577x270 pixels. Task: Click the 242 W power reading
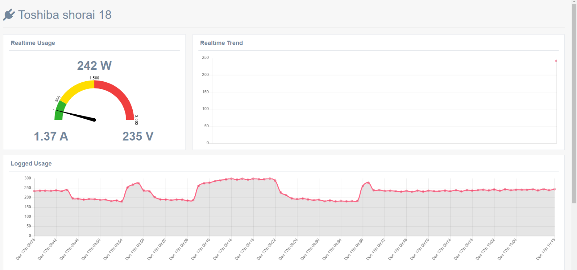[x=94, y=65]
